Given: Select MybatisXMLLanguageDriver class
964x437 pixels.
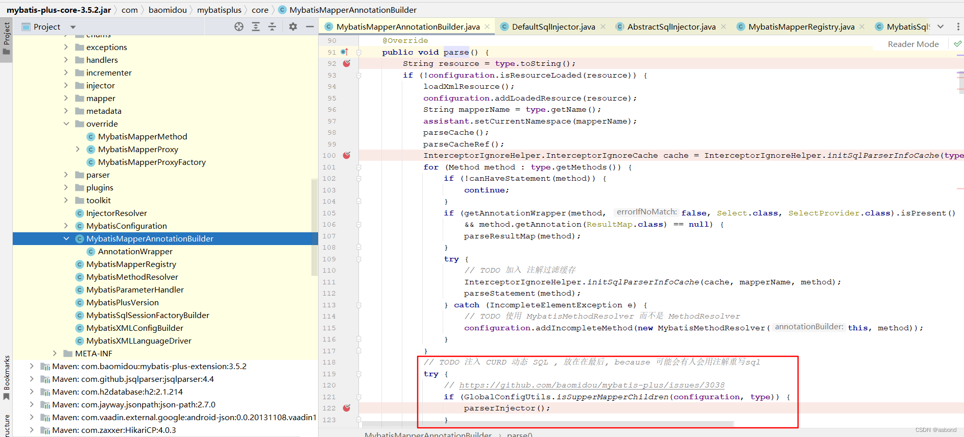Looking at the screenshot, I should click(139, 341).
